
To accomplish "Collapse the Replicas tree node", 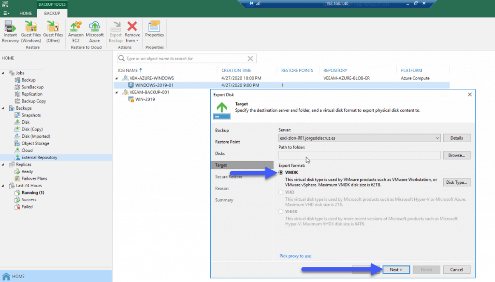I will [x=3, y=164].
